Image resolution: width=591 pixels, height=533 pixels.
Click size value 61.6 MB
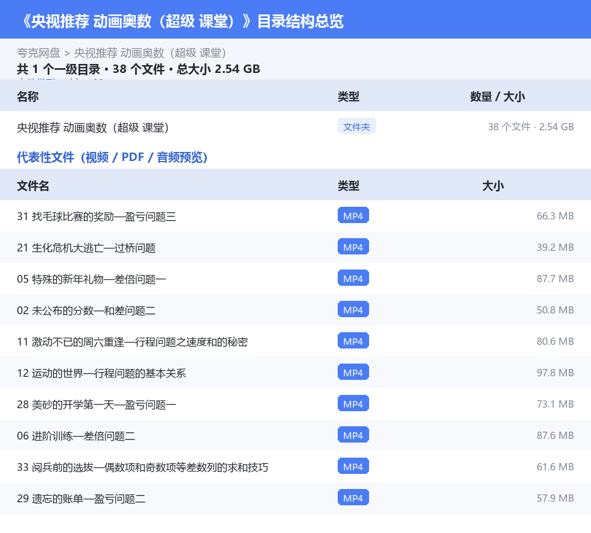[555, 466]
